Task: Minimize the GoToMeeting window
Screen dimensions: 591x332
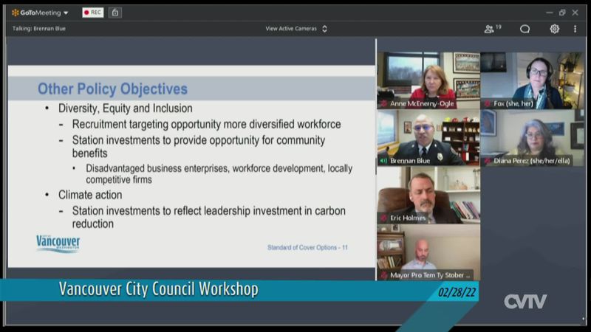Action: (x=549, y=13)
